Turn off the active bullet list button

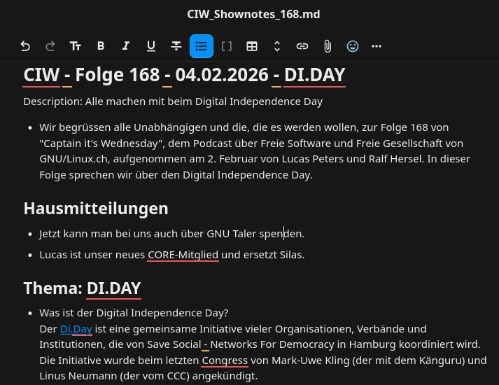pos(202,46)
